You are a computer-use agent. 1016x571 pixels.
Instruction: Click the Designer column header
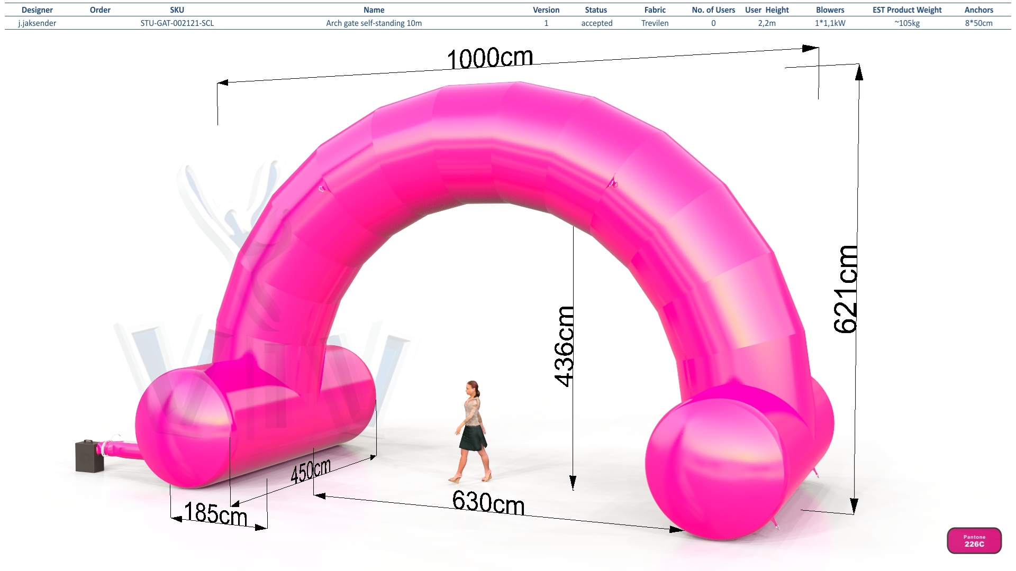(x=37, y=10)
